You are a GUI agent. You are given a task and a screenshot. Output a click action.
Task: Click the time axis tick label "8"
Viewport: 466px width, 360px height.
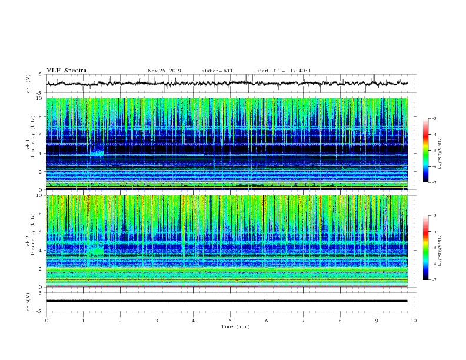click(340, 321)
